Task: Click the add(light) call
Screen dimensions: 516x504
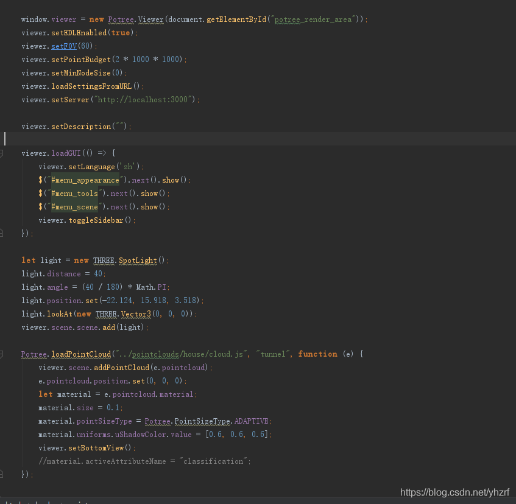Action: (123, 327)
